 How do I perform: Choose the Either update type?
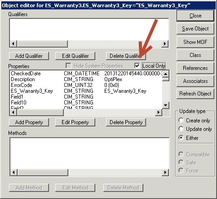[181, 138]
